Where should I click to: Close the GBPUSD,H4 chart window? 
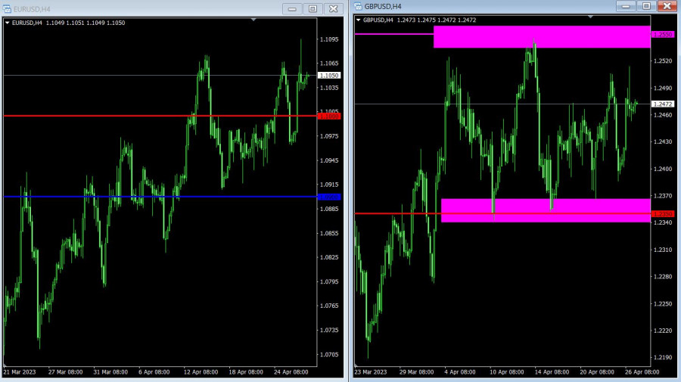(667, 6)
